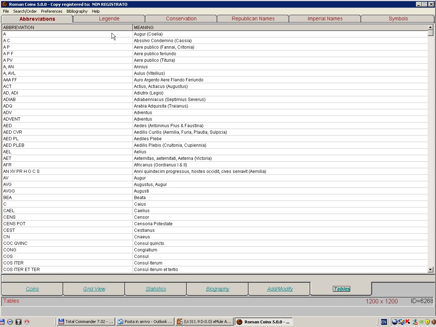Select the AED CVR abbreviation cell
The height and width of the screenshot is (327, 436).
[x=67, y=132]
